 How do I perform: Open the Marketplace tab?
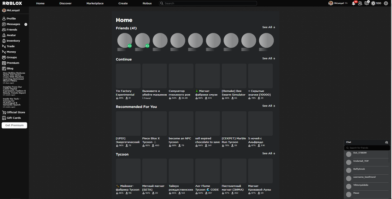95,3
